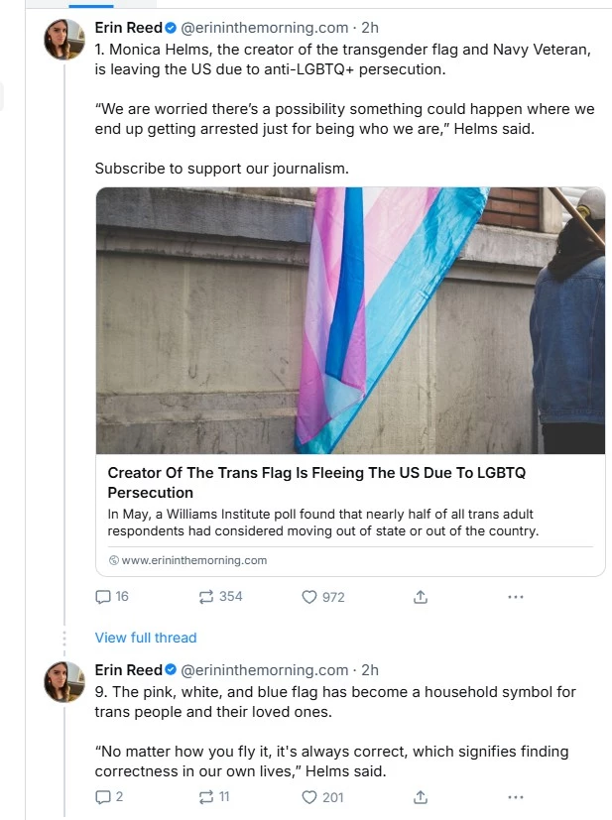Repost the post with 11 reposts
This screenshot has height=820, width=612.
(x=206, y=796)
